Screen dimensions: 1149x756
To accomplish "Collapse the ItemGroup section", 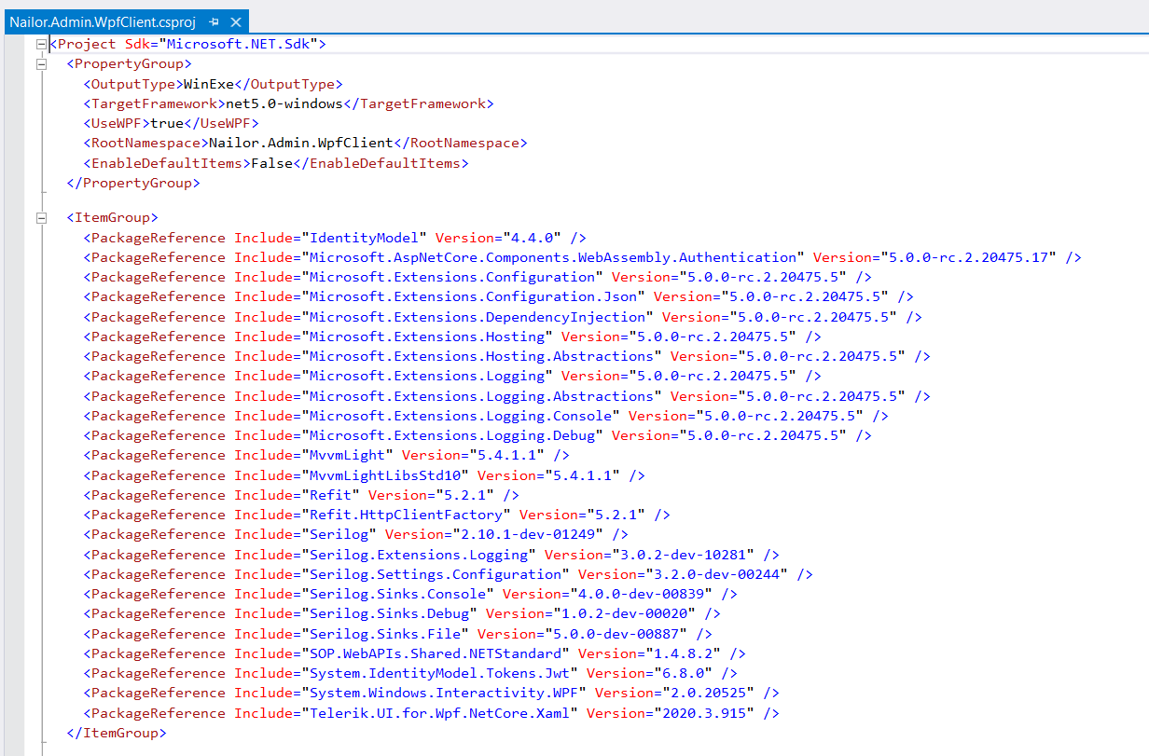I will click(41, 217).
